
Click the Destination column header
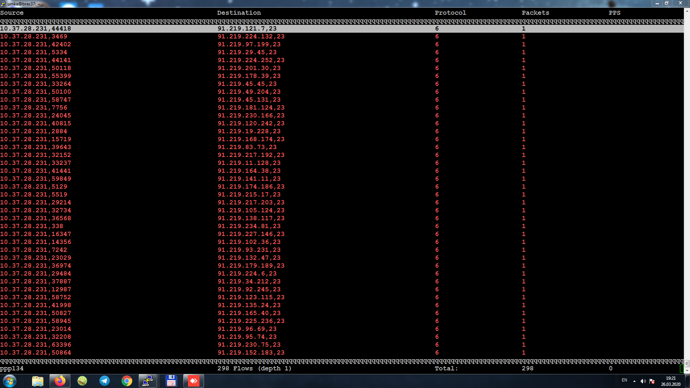(239, 13)
